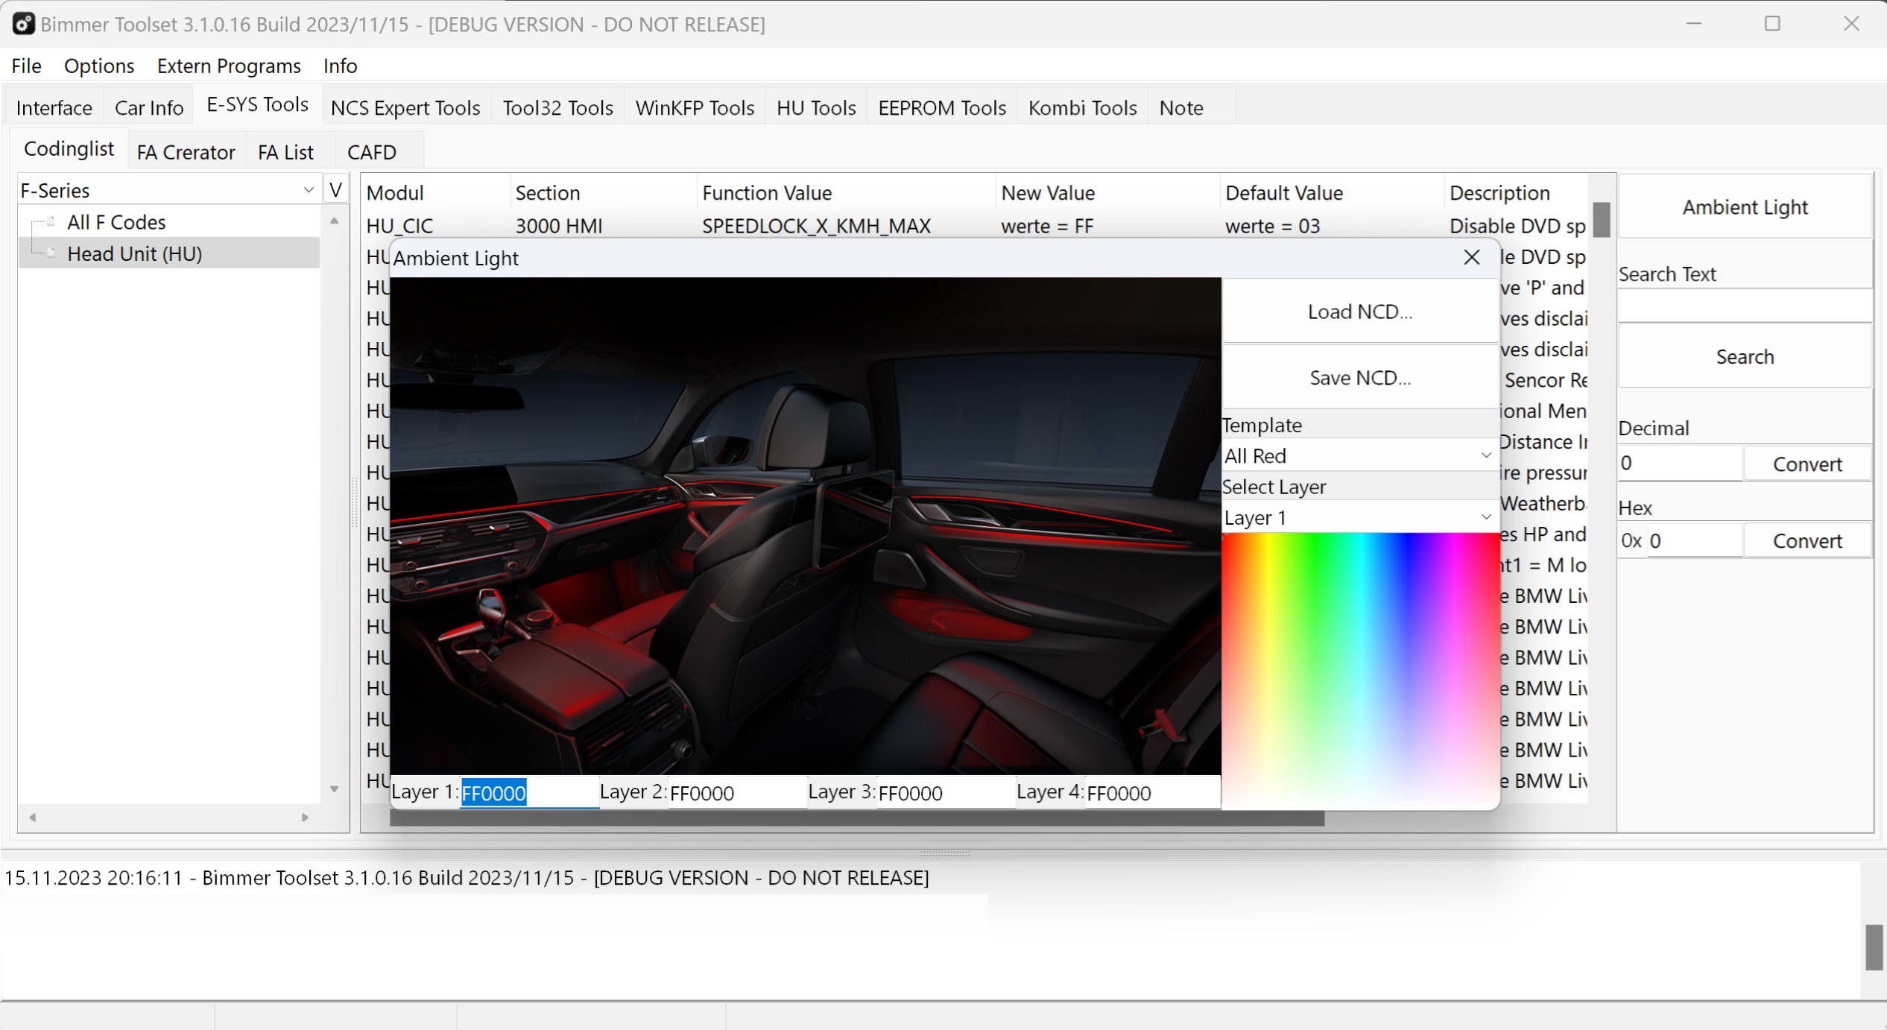1887x1030 pixels.
Task: Open the FA Crerator sub-tab
Action: coord(186,152)
